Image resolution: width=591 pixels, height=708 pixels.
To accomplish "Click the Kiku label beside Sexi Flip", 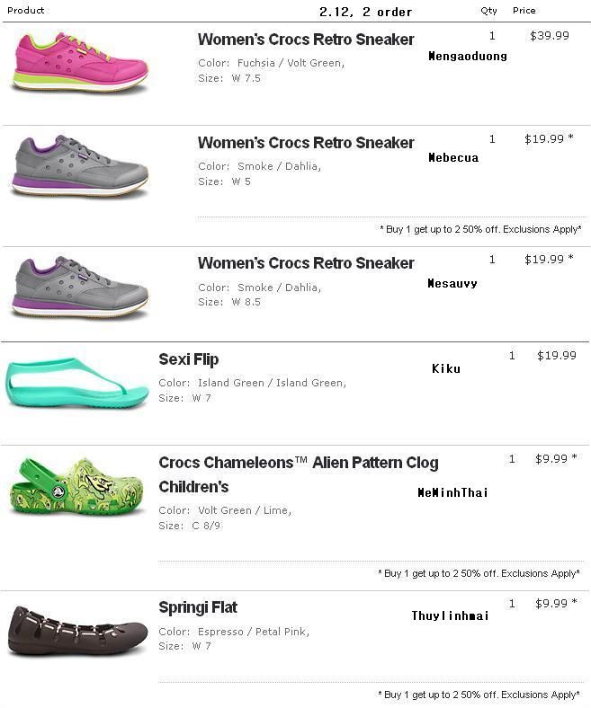I will 446,368.
